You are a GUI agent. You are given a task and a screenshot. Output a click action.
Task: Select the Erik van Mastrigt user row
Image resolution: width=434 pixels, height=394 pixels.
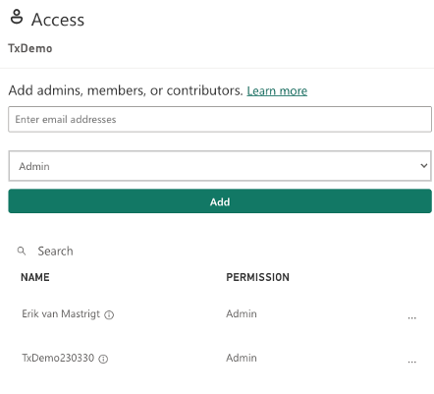pos(220,314)
